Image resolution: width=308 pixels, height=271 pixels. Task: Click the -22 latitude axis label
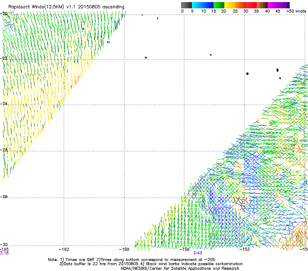[x=4, y=58]
